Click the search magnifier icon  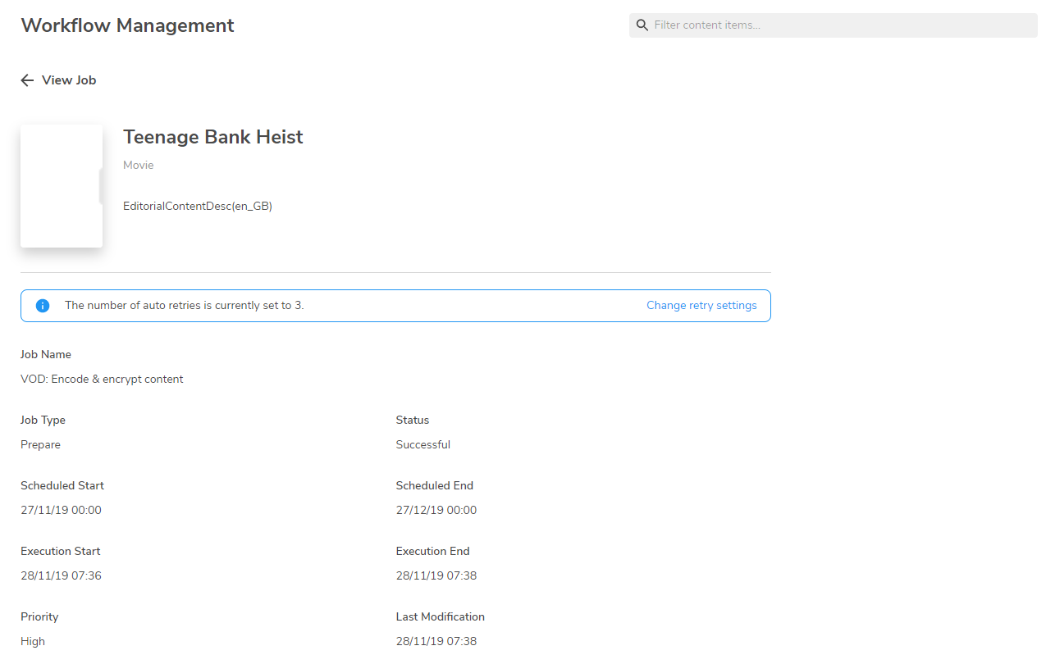coord(642,25)
